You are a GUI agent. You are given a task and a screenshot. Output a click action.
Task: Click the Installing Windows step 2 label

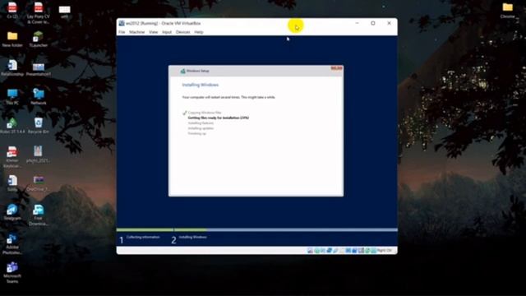tap(193, 238)
